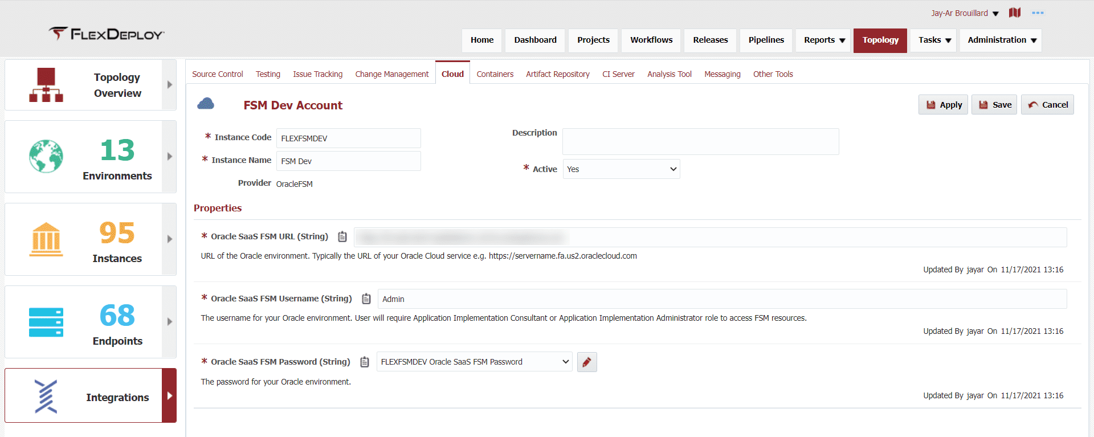This screenshot has width=1094, height=437.
Task: Switch to the Source Control tab
Action: [218, 74]
